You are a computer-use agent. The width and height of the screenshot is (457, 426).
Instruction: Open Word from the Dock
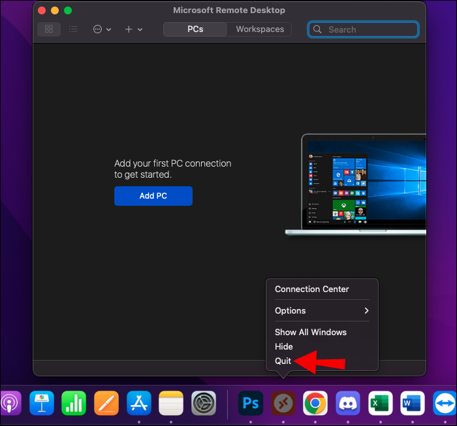click(413, 403)
